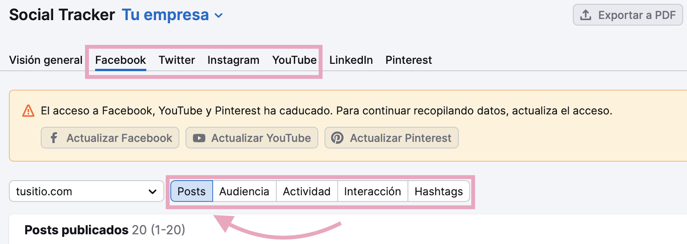Image resolution: width=687 pixels, height=244 pixels.
Task: Switch to the Pinterest tab
Action: (409, 60)
